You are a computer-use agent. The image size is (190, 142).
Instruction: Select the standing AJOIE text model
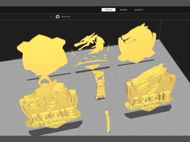[x=100, y=85]
